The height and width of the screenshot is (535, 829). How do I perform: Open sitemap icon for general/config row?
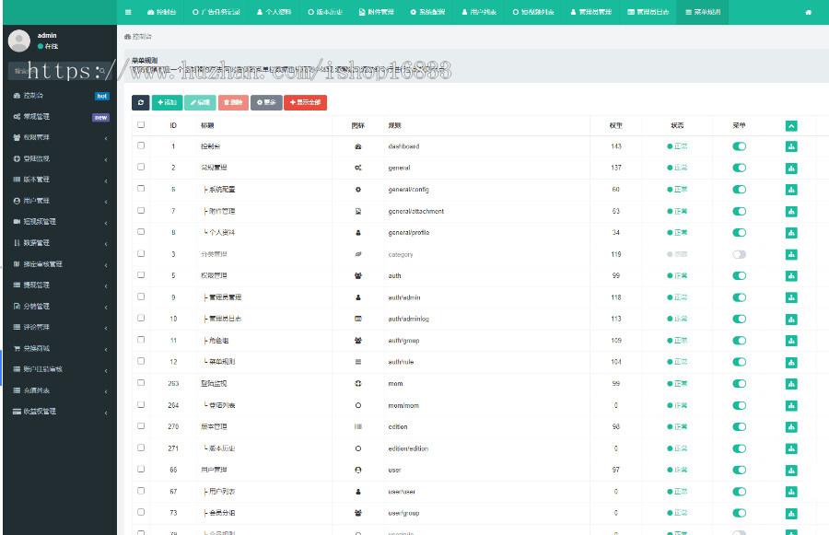(x=791, y=190)
